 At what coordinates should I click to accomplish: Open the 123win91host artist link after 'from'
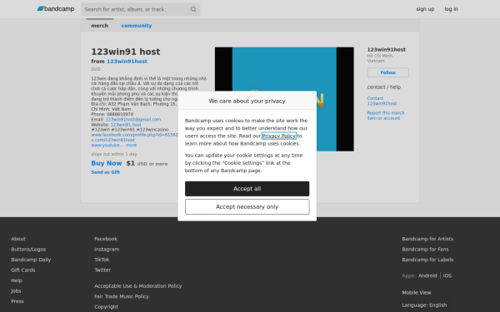pyautogui.click(x=127, y=61)
